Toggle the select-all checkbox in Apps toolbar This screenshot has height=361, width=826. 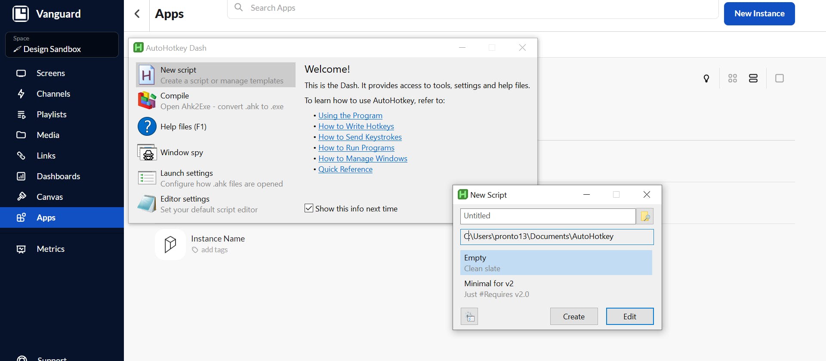coord(780,78)
